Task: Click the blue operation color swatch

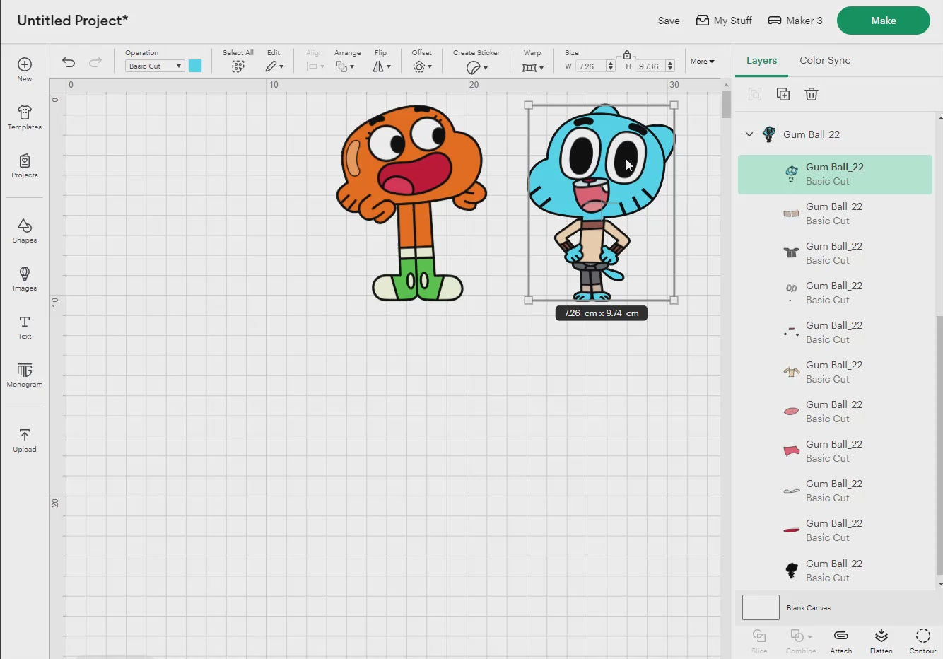Action: click(195, 66)
